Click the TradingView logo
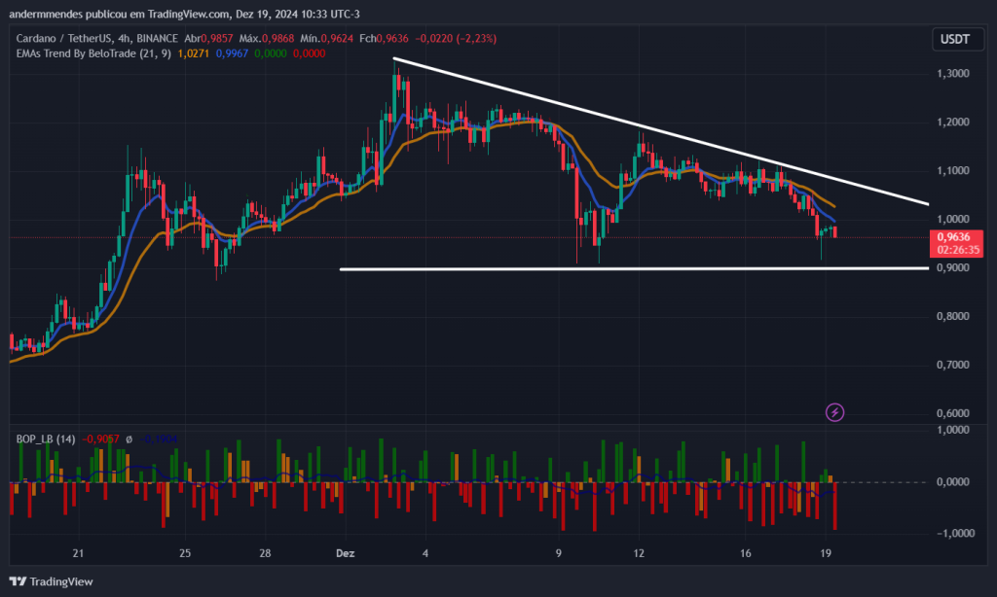 [x=51, y=581]
